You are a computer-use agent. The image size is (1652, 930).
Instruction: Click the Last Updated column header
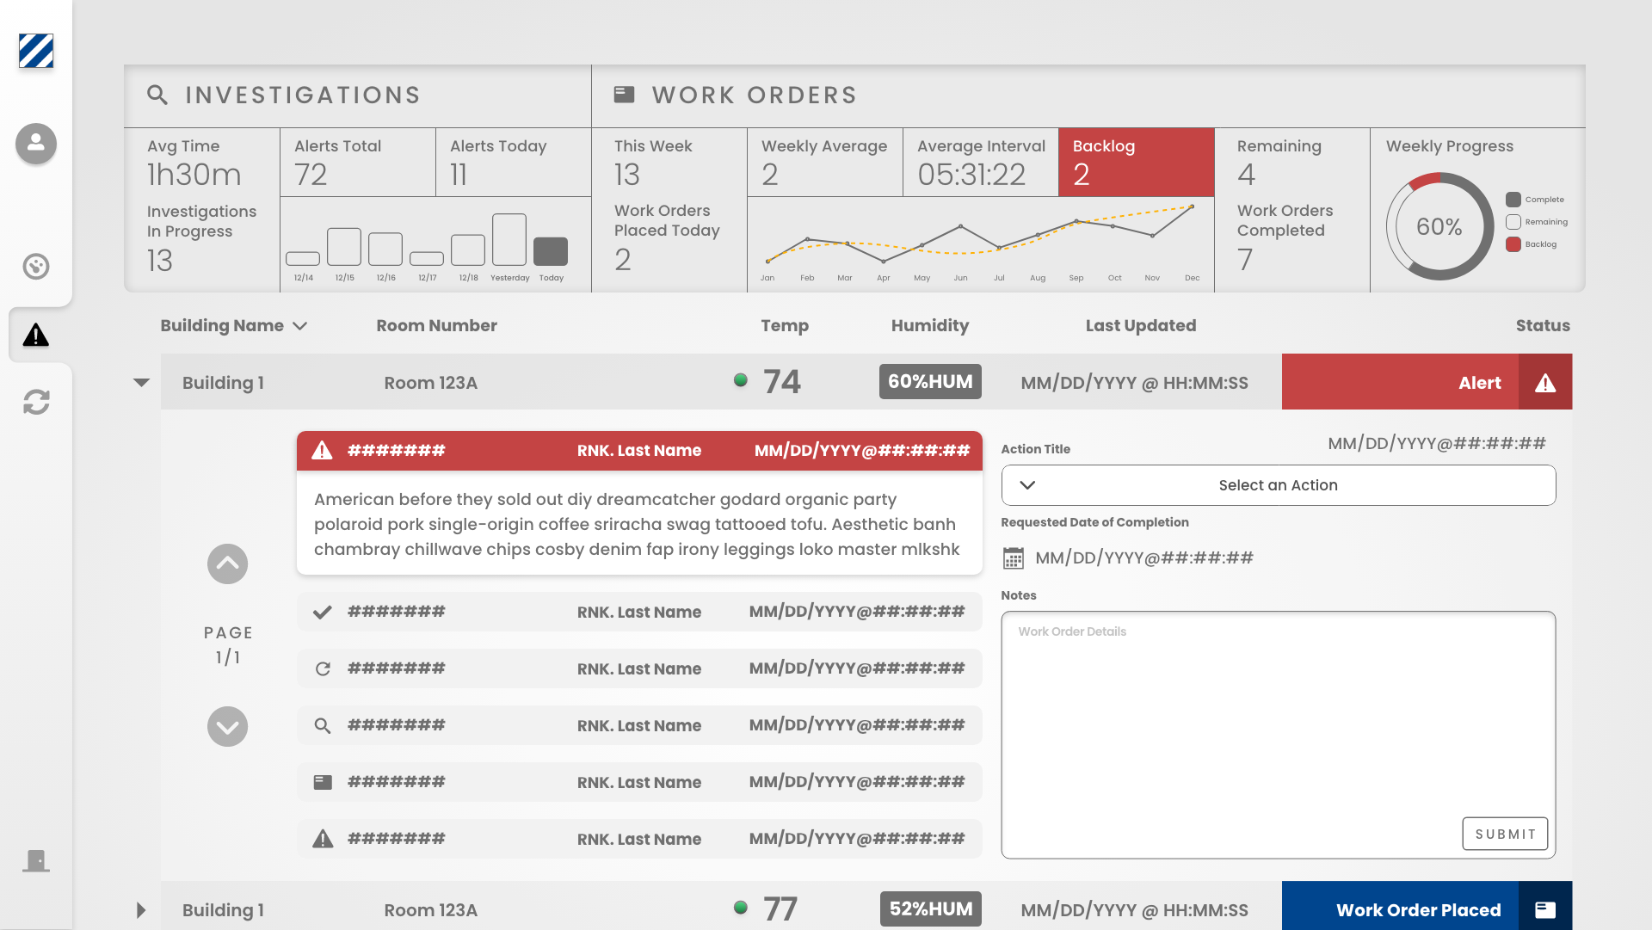(1141, 326)
